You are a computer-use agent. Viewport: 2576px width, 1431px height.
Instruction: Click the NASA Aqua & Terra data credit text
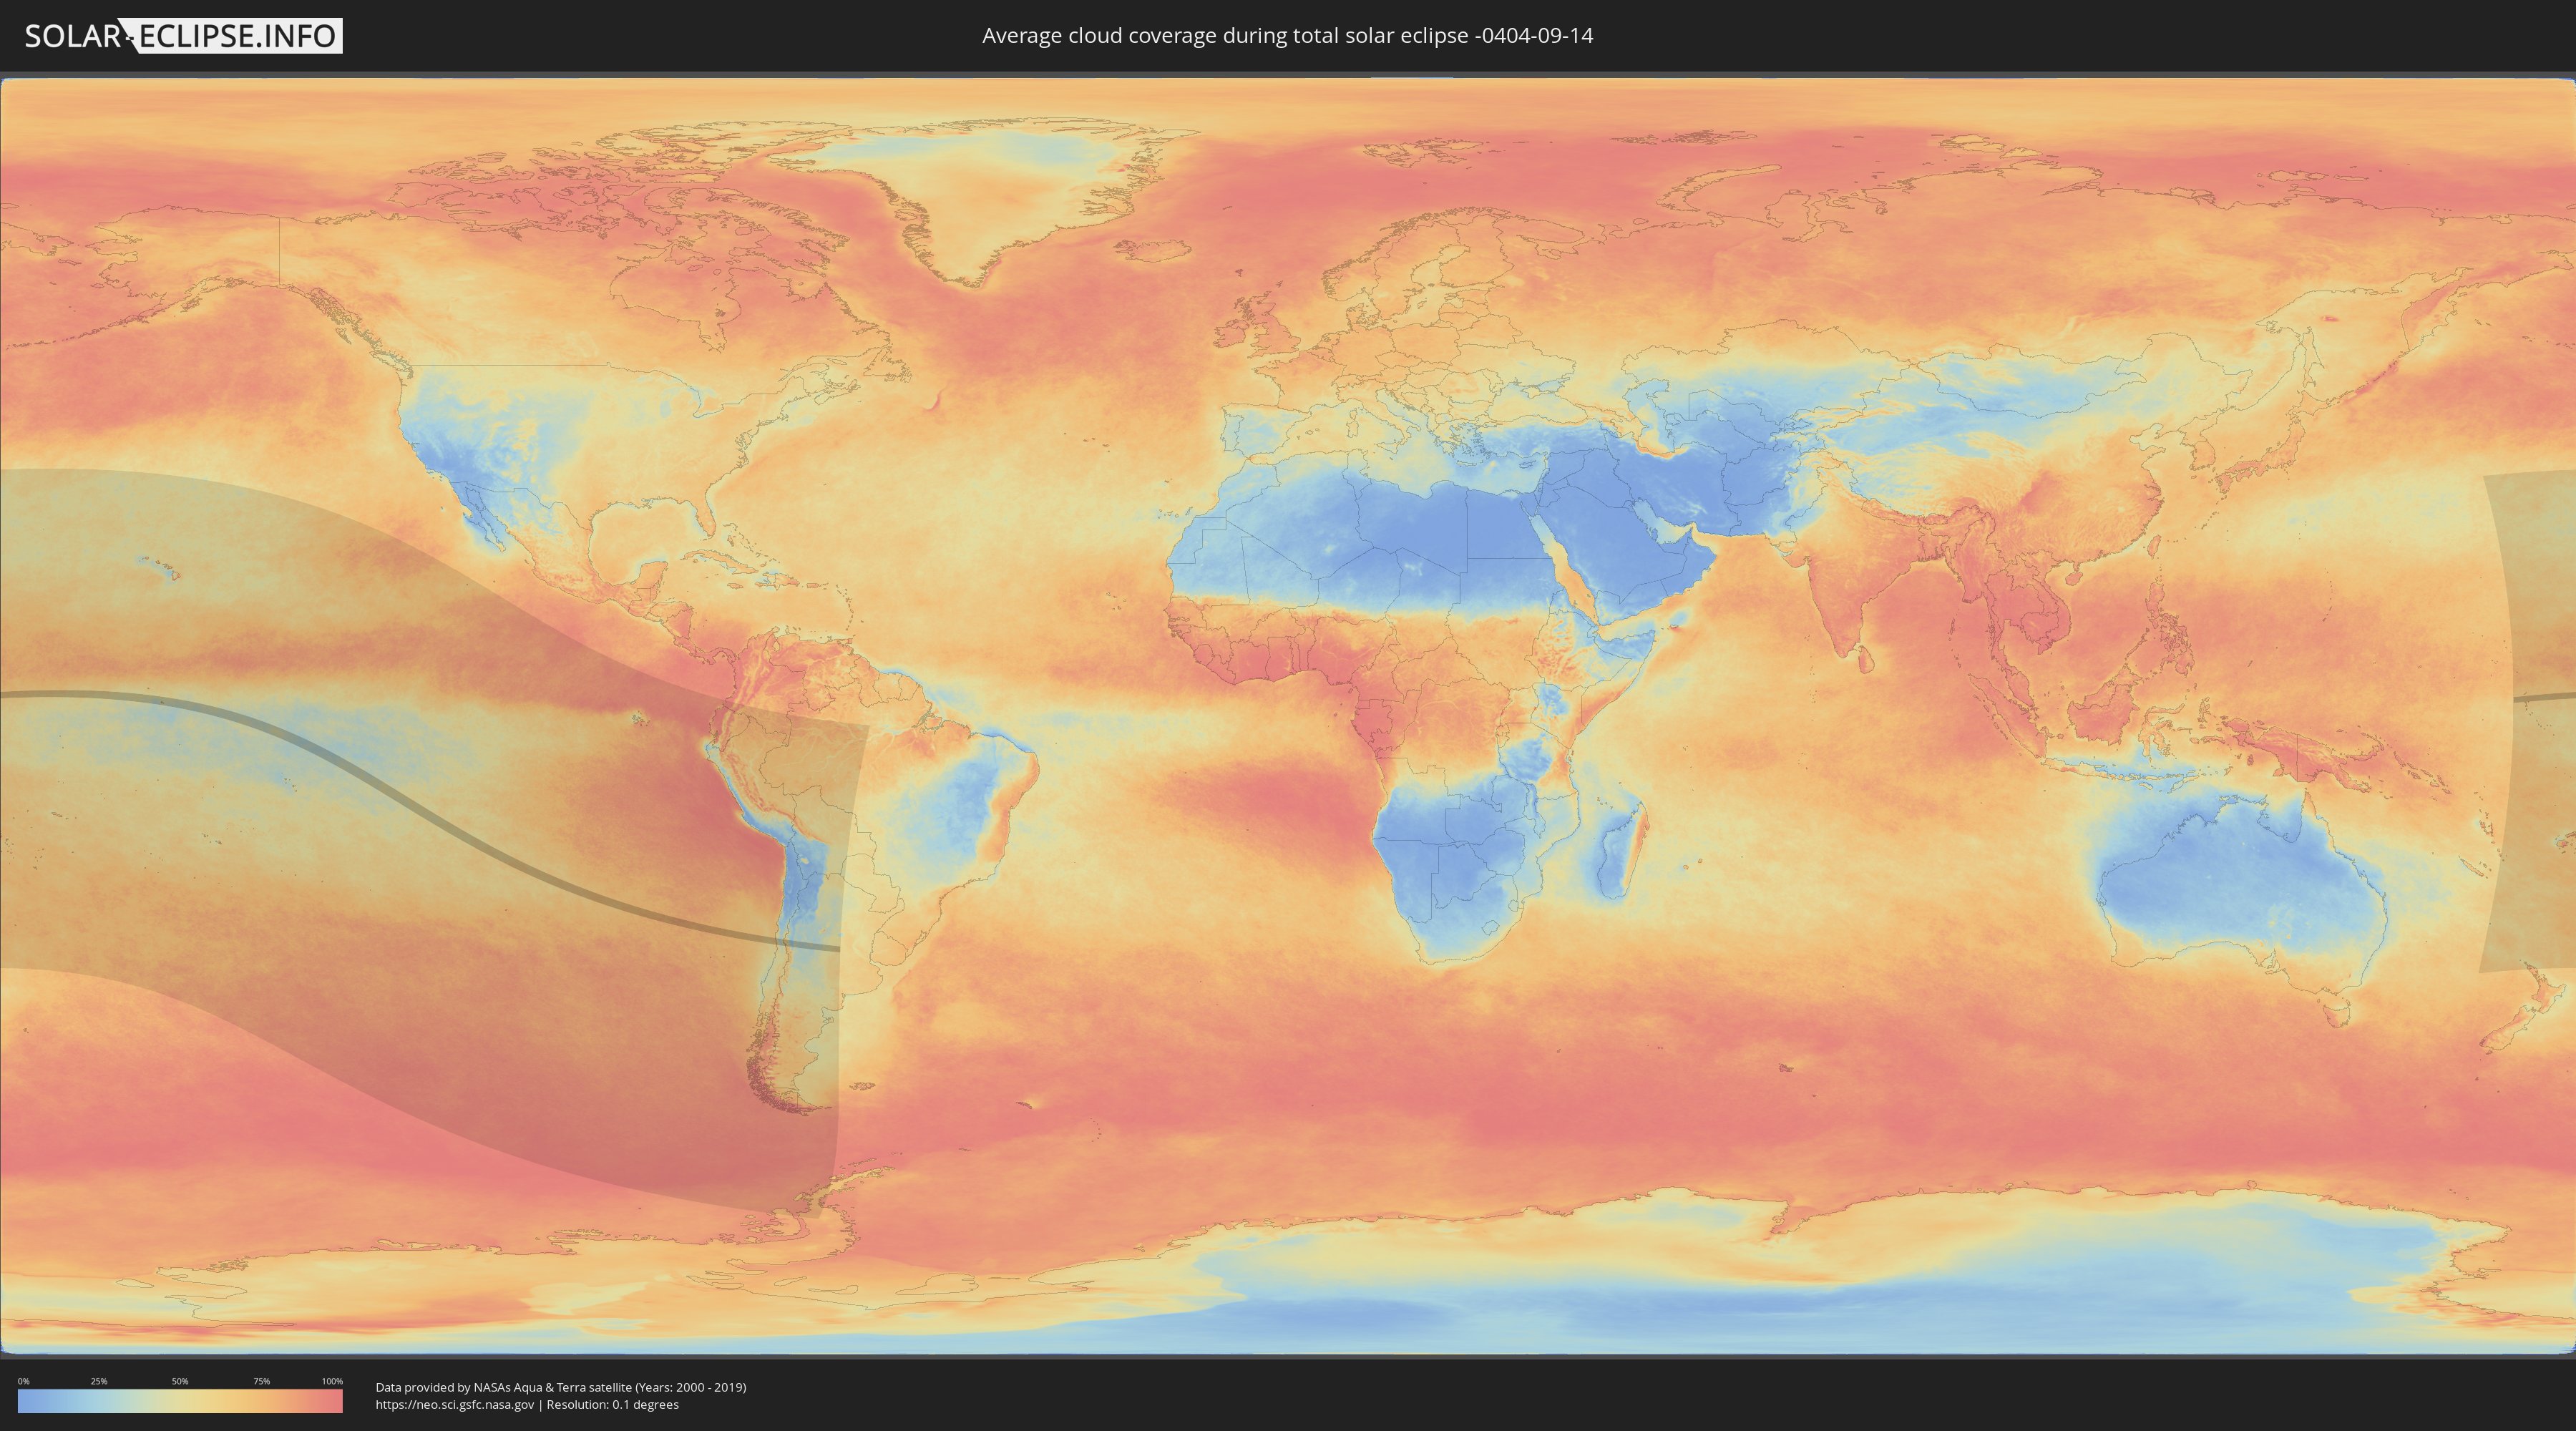(560, 1387)
